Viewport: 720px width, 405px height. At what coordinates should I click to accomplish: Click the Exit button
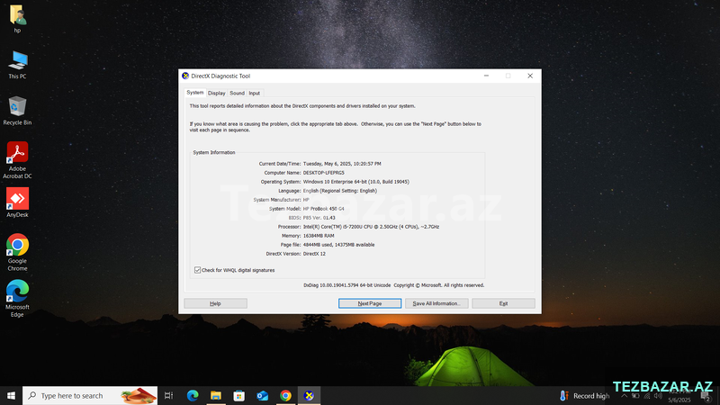tap(503, 303)
